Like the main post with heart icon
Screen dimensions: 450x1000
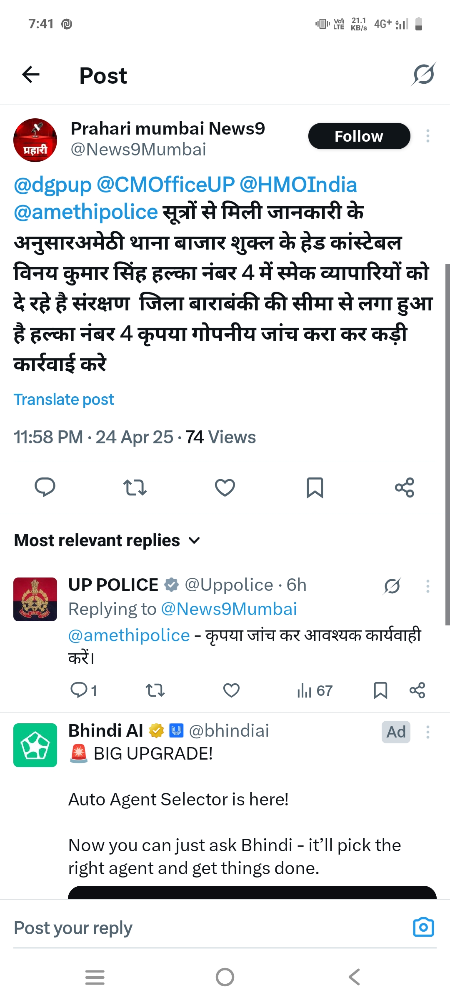pos(225,487)
